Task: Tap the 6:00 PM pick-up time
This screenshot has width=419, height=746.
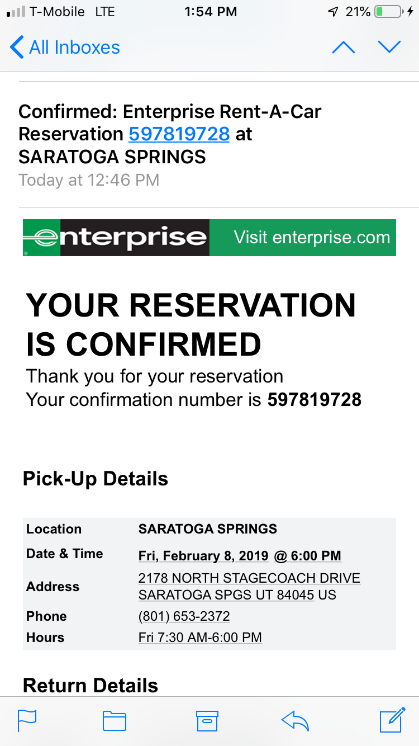Action: coord(315,556)
